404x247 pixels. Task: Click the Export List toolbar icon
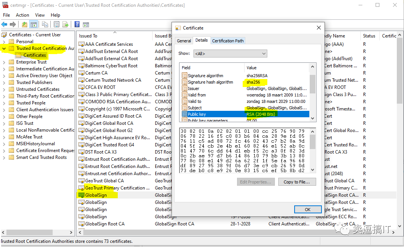coord(66,25)
